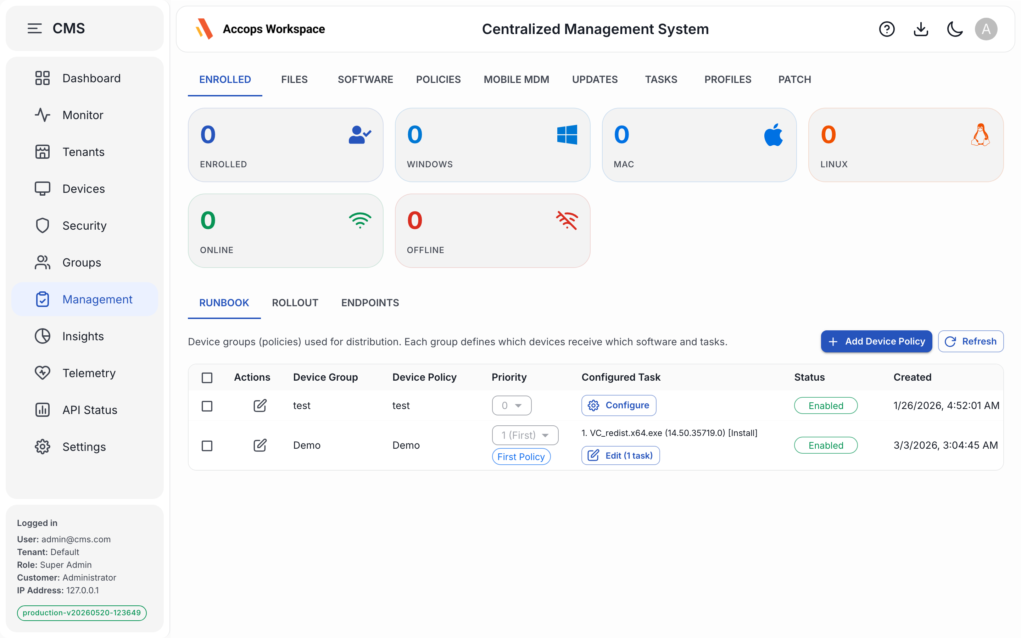Click the Device Group column header

325,377
